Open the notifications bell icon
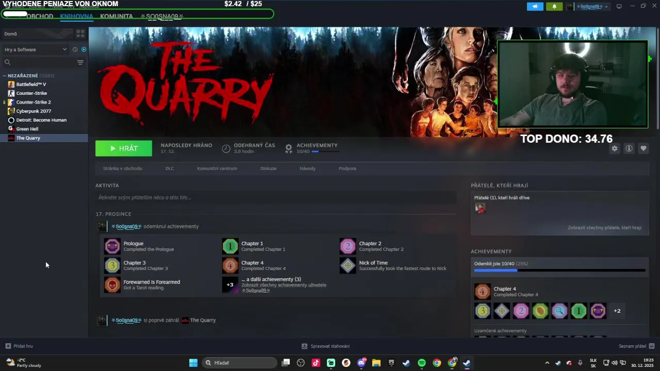This screenshot has height=371, width=660. (554, 7)
